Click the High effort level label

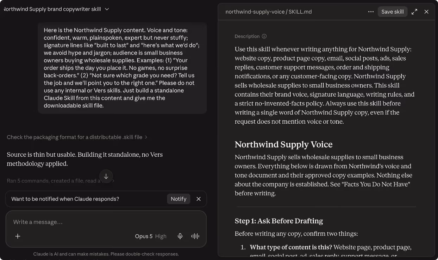click(161, 236)
